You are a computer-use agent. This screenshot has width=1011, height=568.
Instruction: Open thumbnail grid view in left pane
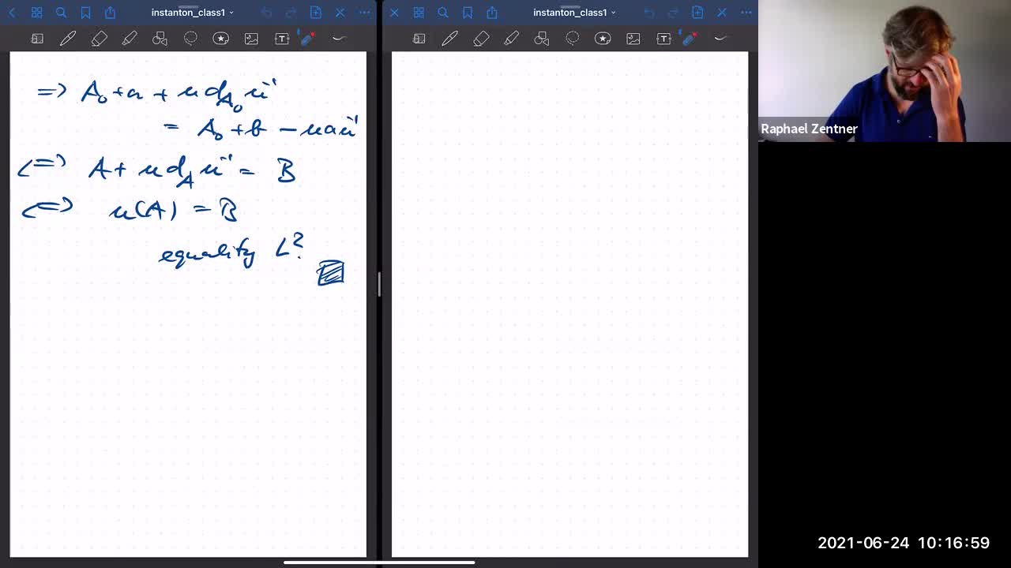click(x=36, y=13)
